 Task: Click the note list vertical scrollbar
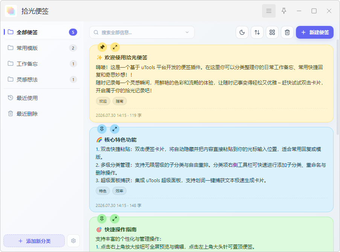click(338, 87)
